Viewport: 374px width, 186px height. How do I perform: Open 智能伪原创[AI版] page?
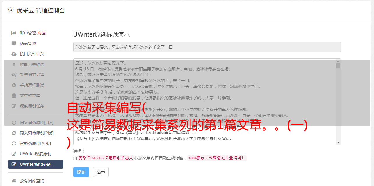35,143
